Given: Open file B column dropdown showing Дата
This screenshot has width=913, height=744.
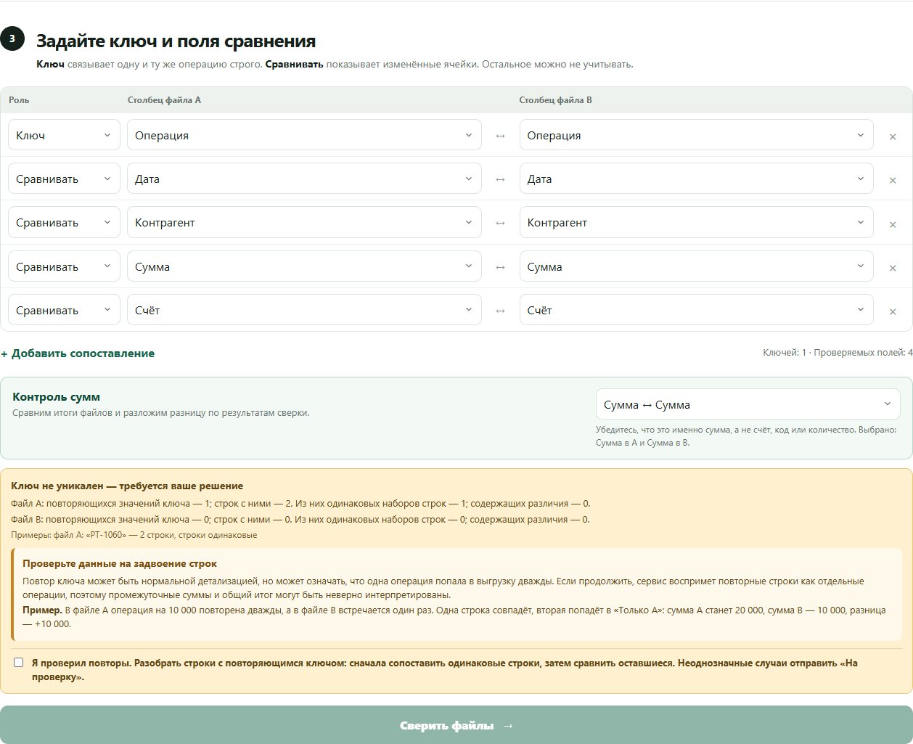Looking at the screenshot, I should pyautogui.click(x=696, y=179).
